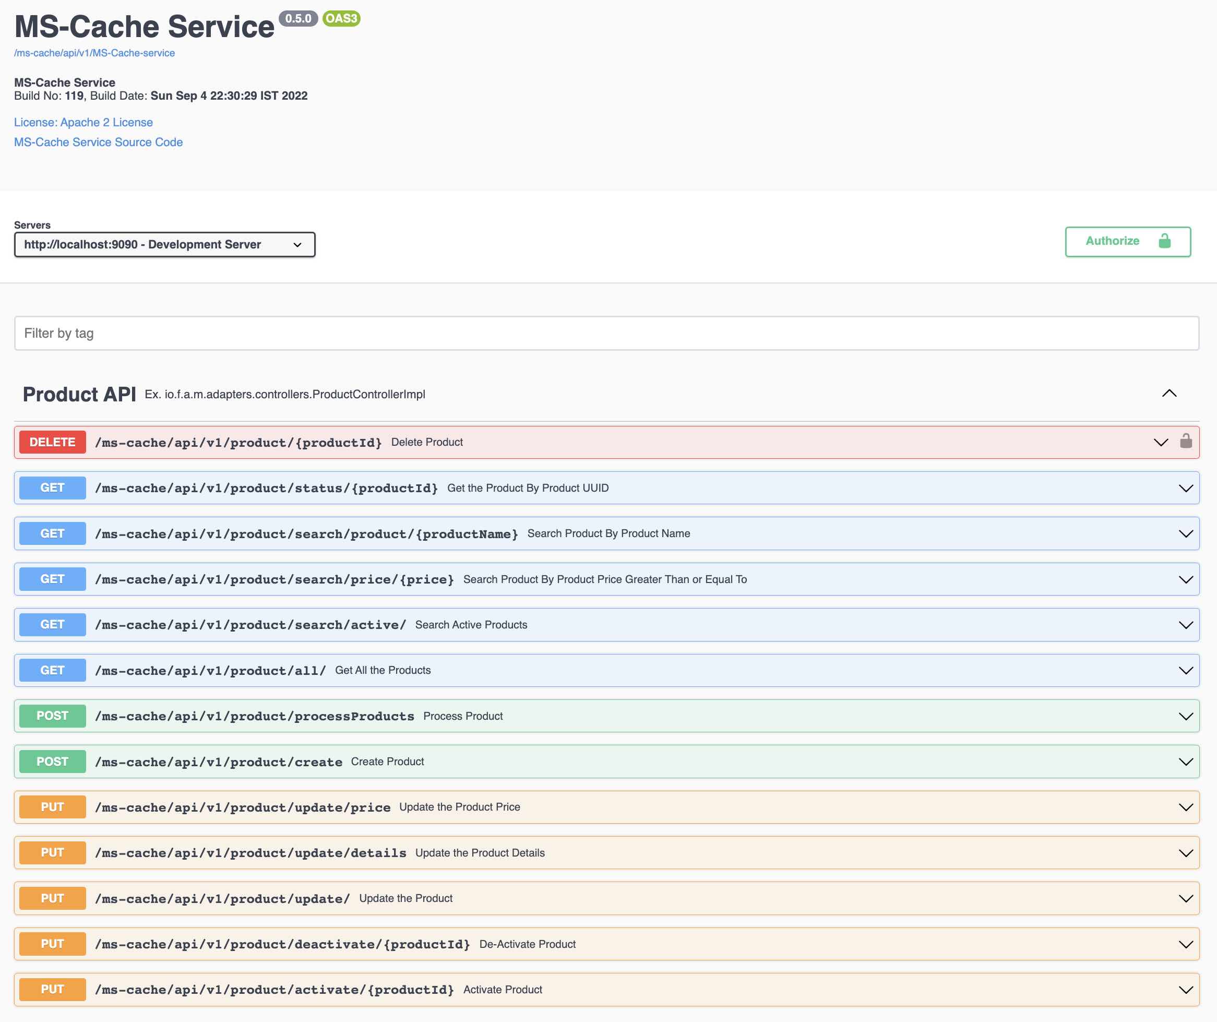The width and height of the screenshot is (1217, 1022).
Task: Open the Servers dropdown
Action: pos(164,245)
